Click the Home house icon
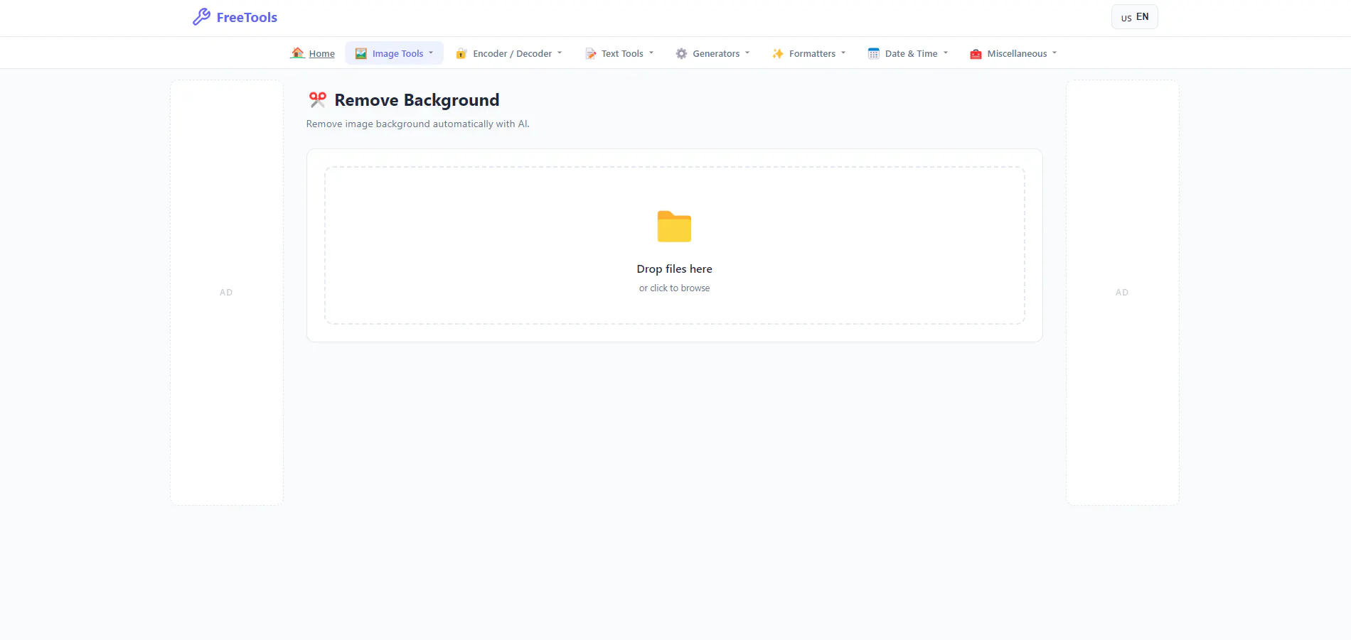This screenshot has width=1351, height=640. (x=297, y=53)
